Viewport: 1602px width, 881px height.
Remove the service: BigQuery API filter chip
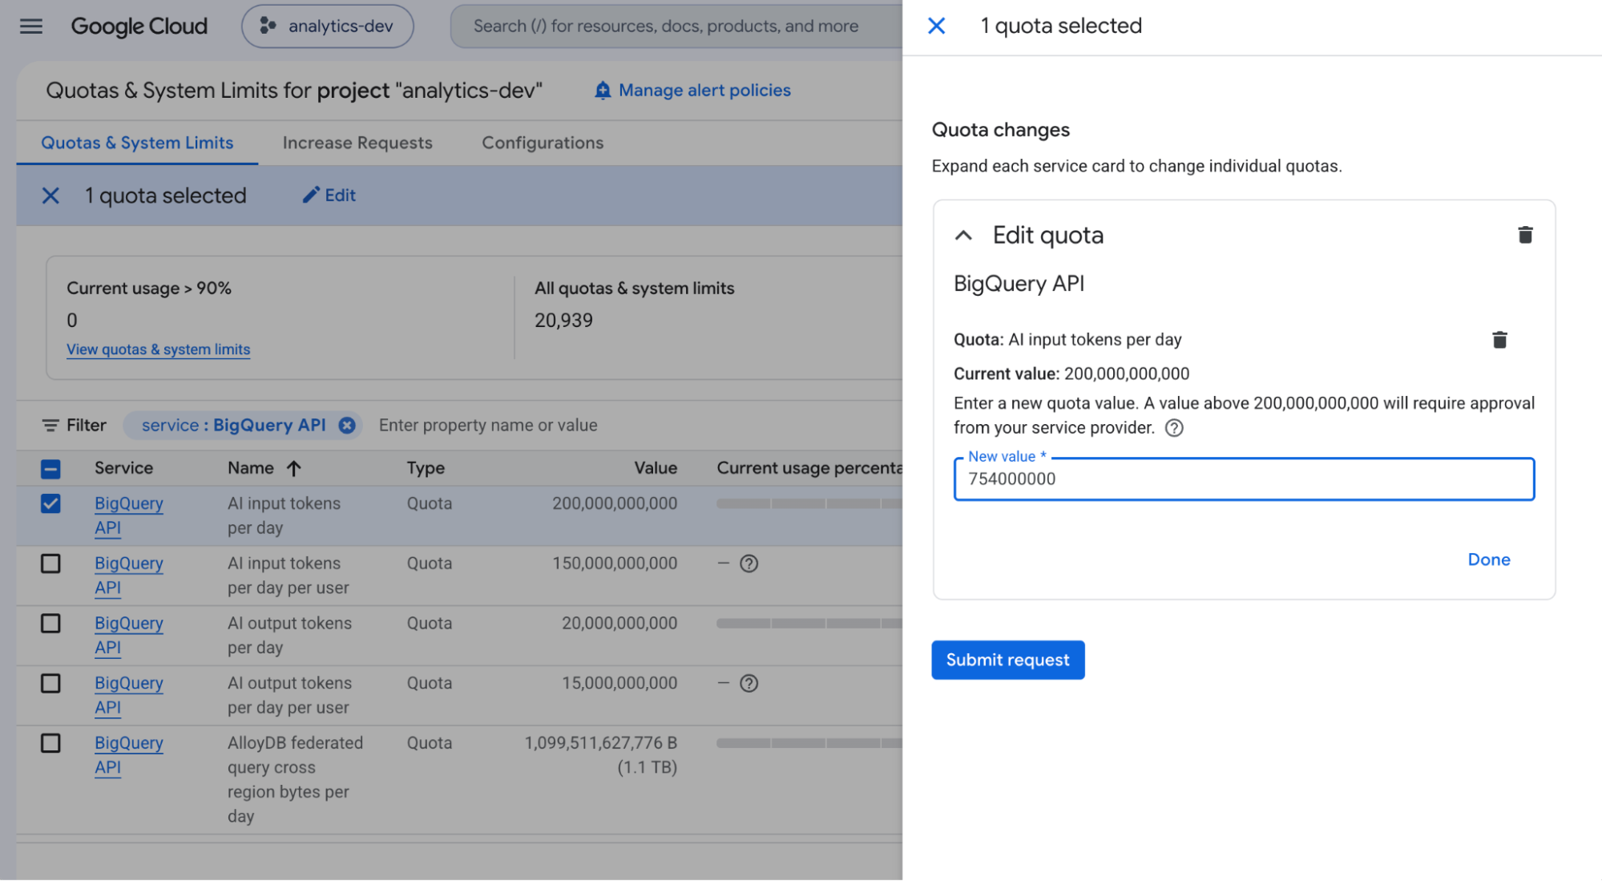[x=347, y=426]
